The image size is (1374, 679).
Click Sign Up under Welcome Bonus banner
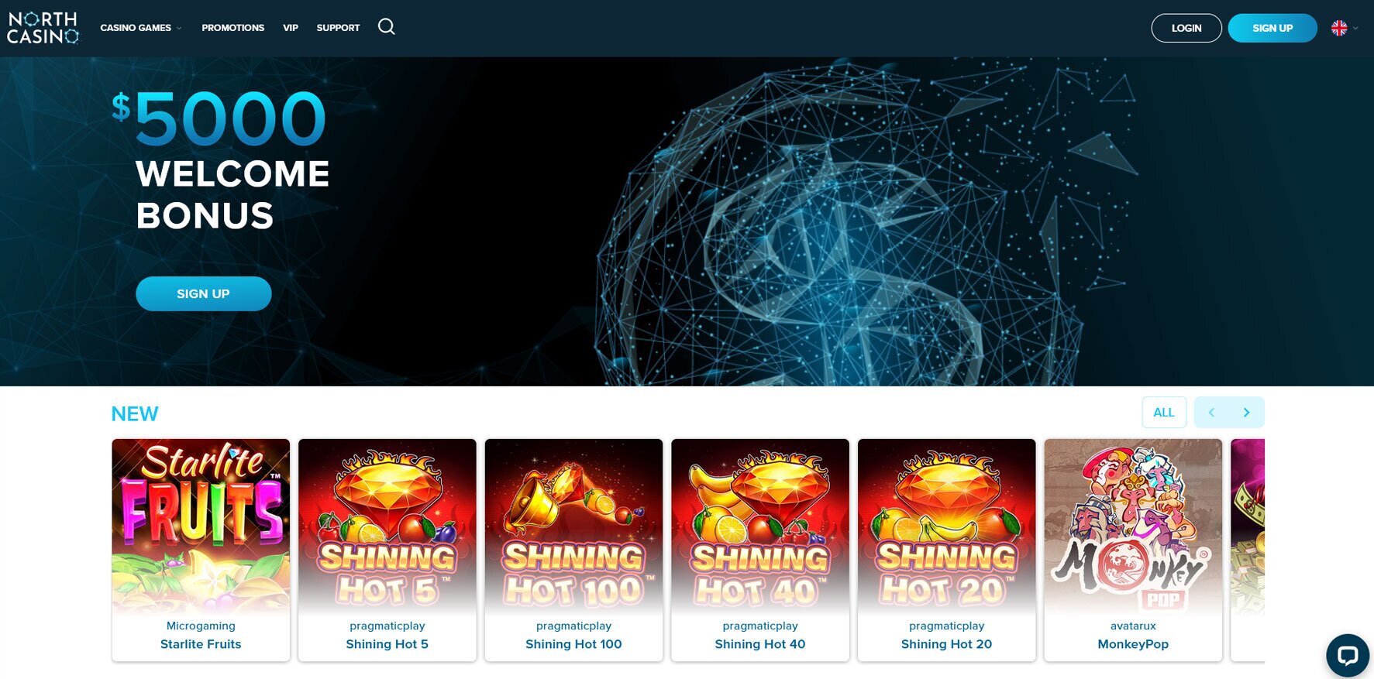[203, 293]
